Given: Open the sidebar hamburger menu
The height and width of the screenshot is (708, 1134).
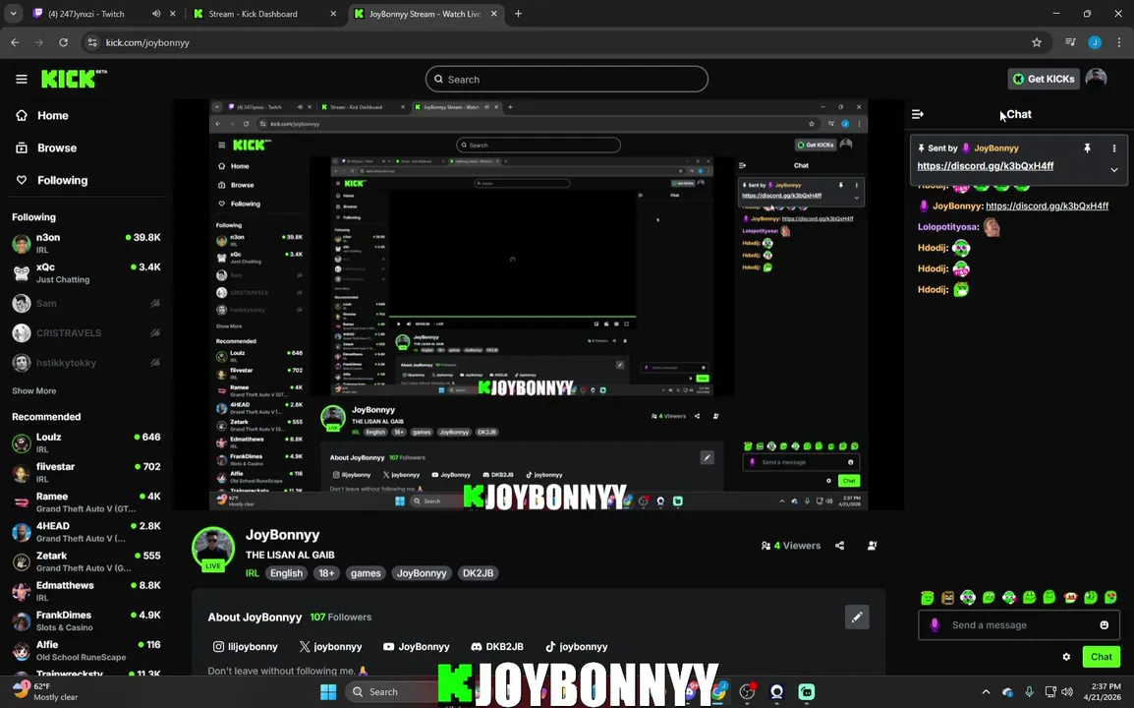Looking at the screenshot, I should 21,79.
